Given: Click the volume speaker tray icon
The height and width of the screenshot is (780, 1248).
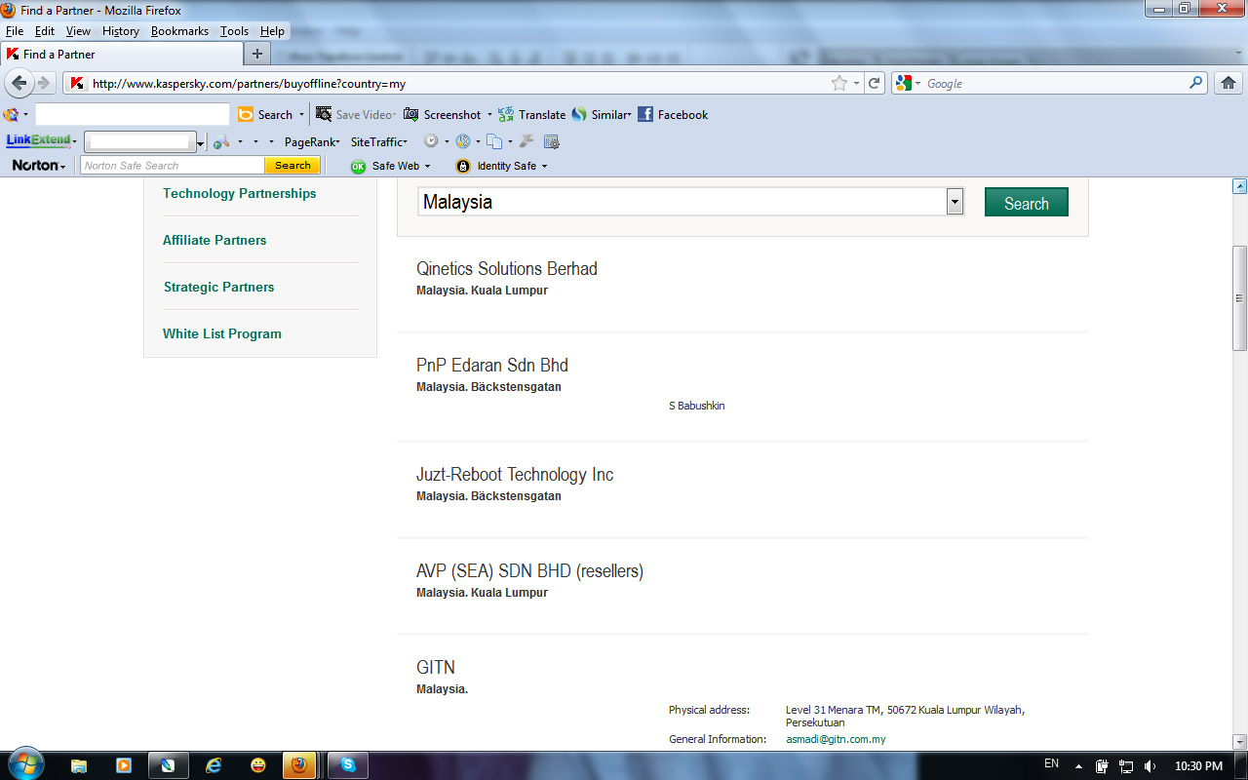Looking at the screenshot, I should click(1150, 766).
